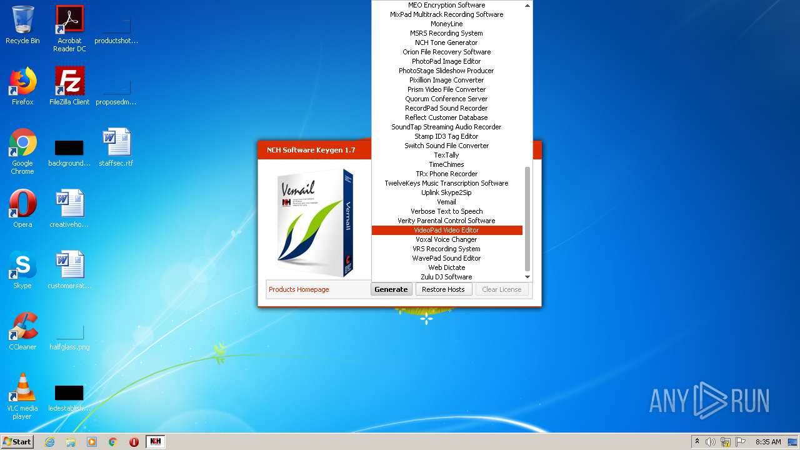Select Quorum Conference Server

tap(447, 99)
